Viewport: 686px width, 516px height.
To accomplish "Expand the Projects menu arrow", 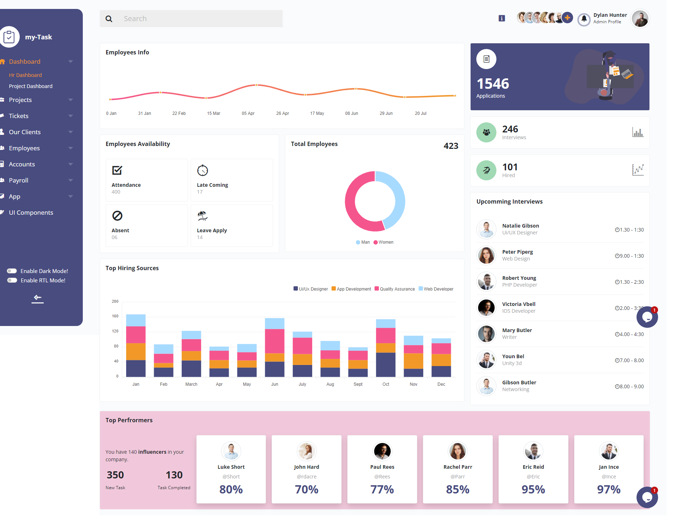I will click(71, 100).
